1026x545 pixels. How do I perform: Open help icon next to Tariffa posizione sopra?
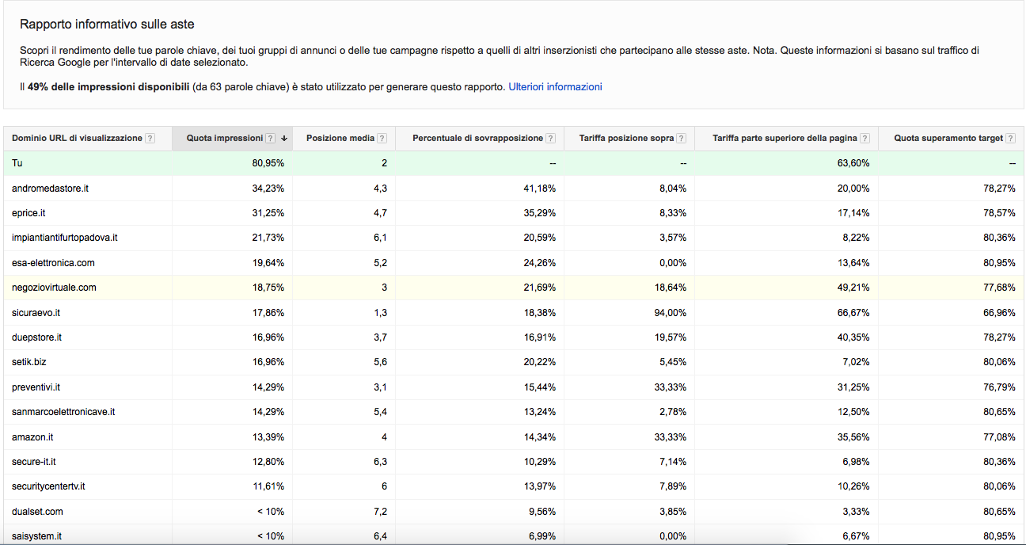[x=682, y=138]
